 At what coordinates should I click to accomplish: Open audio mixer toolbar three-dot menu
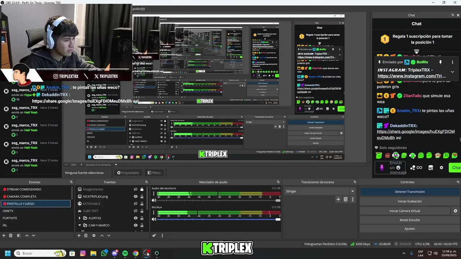pyautogui.click(x=162, y=236)
